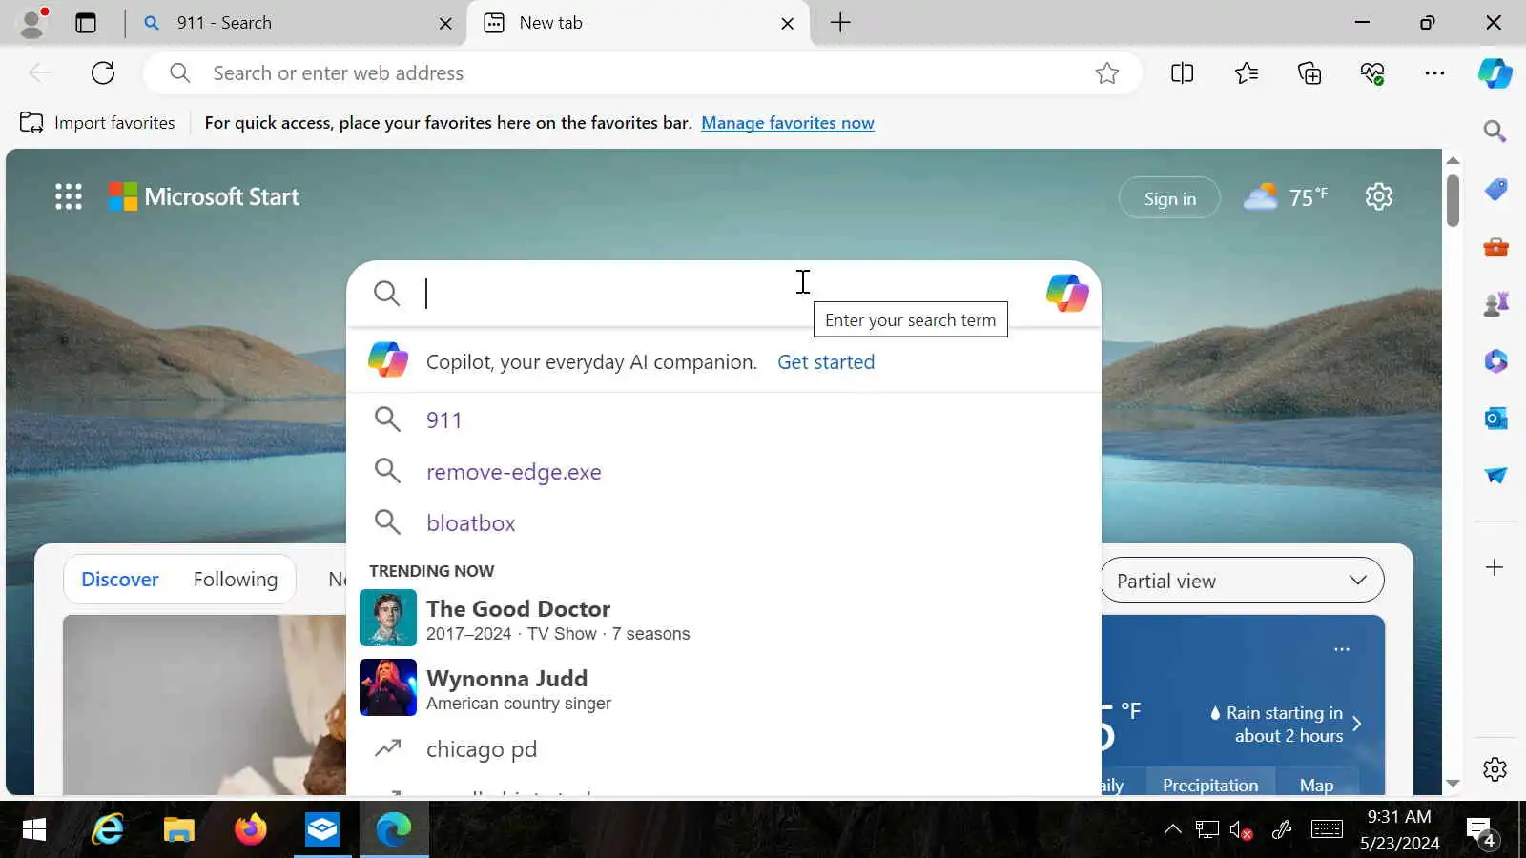Open the tab actions menu icon
The width and height of the screenshot is (1526, 858).
point(86,23)
